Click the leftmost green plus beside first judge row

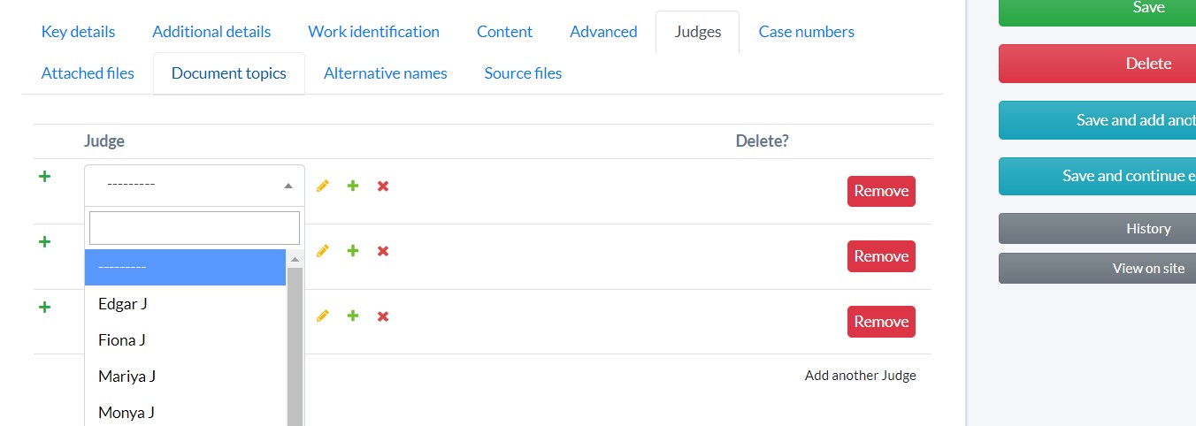coord(44,177)
